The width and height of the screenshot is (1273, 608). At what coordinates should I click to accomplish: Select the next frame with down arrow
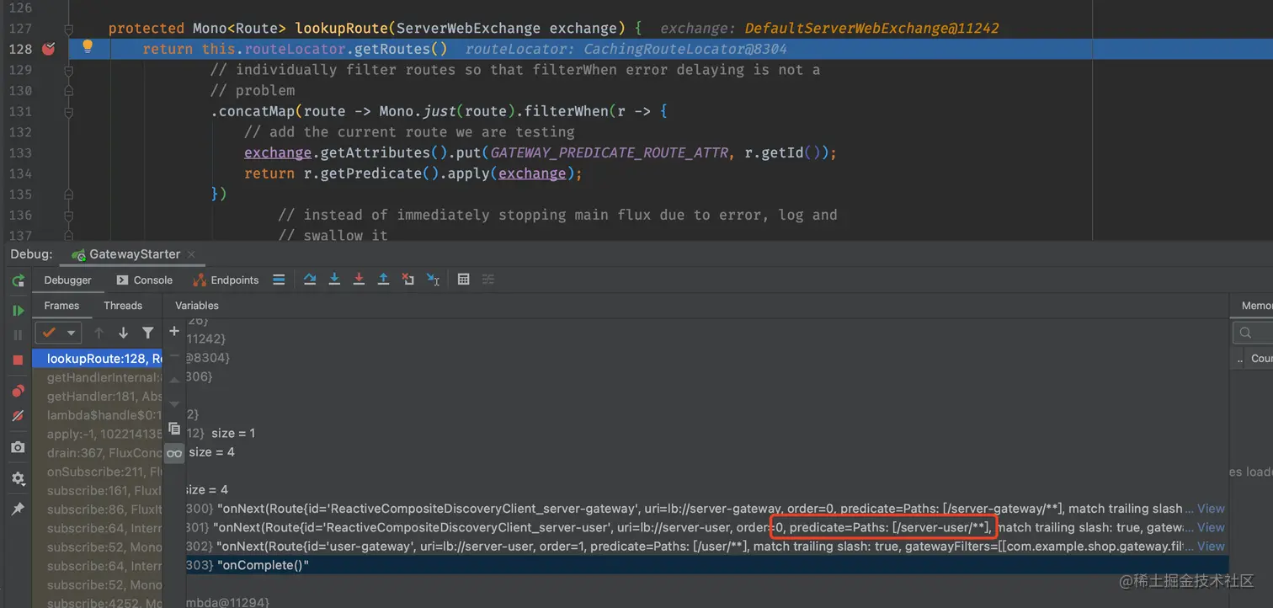pyautogui.click(x=123, y=333)
